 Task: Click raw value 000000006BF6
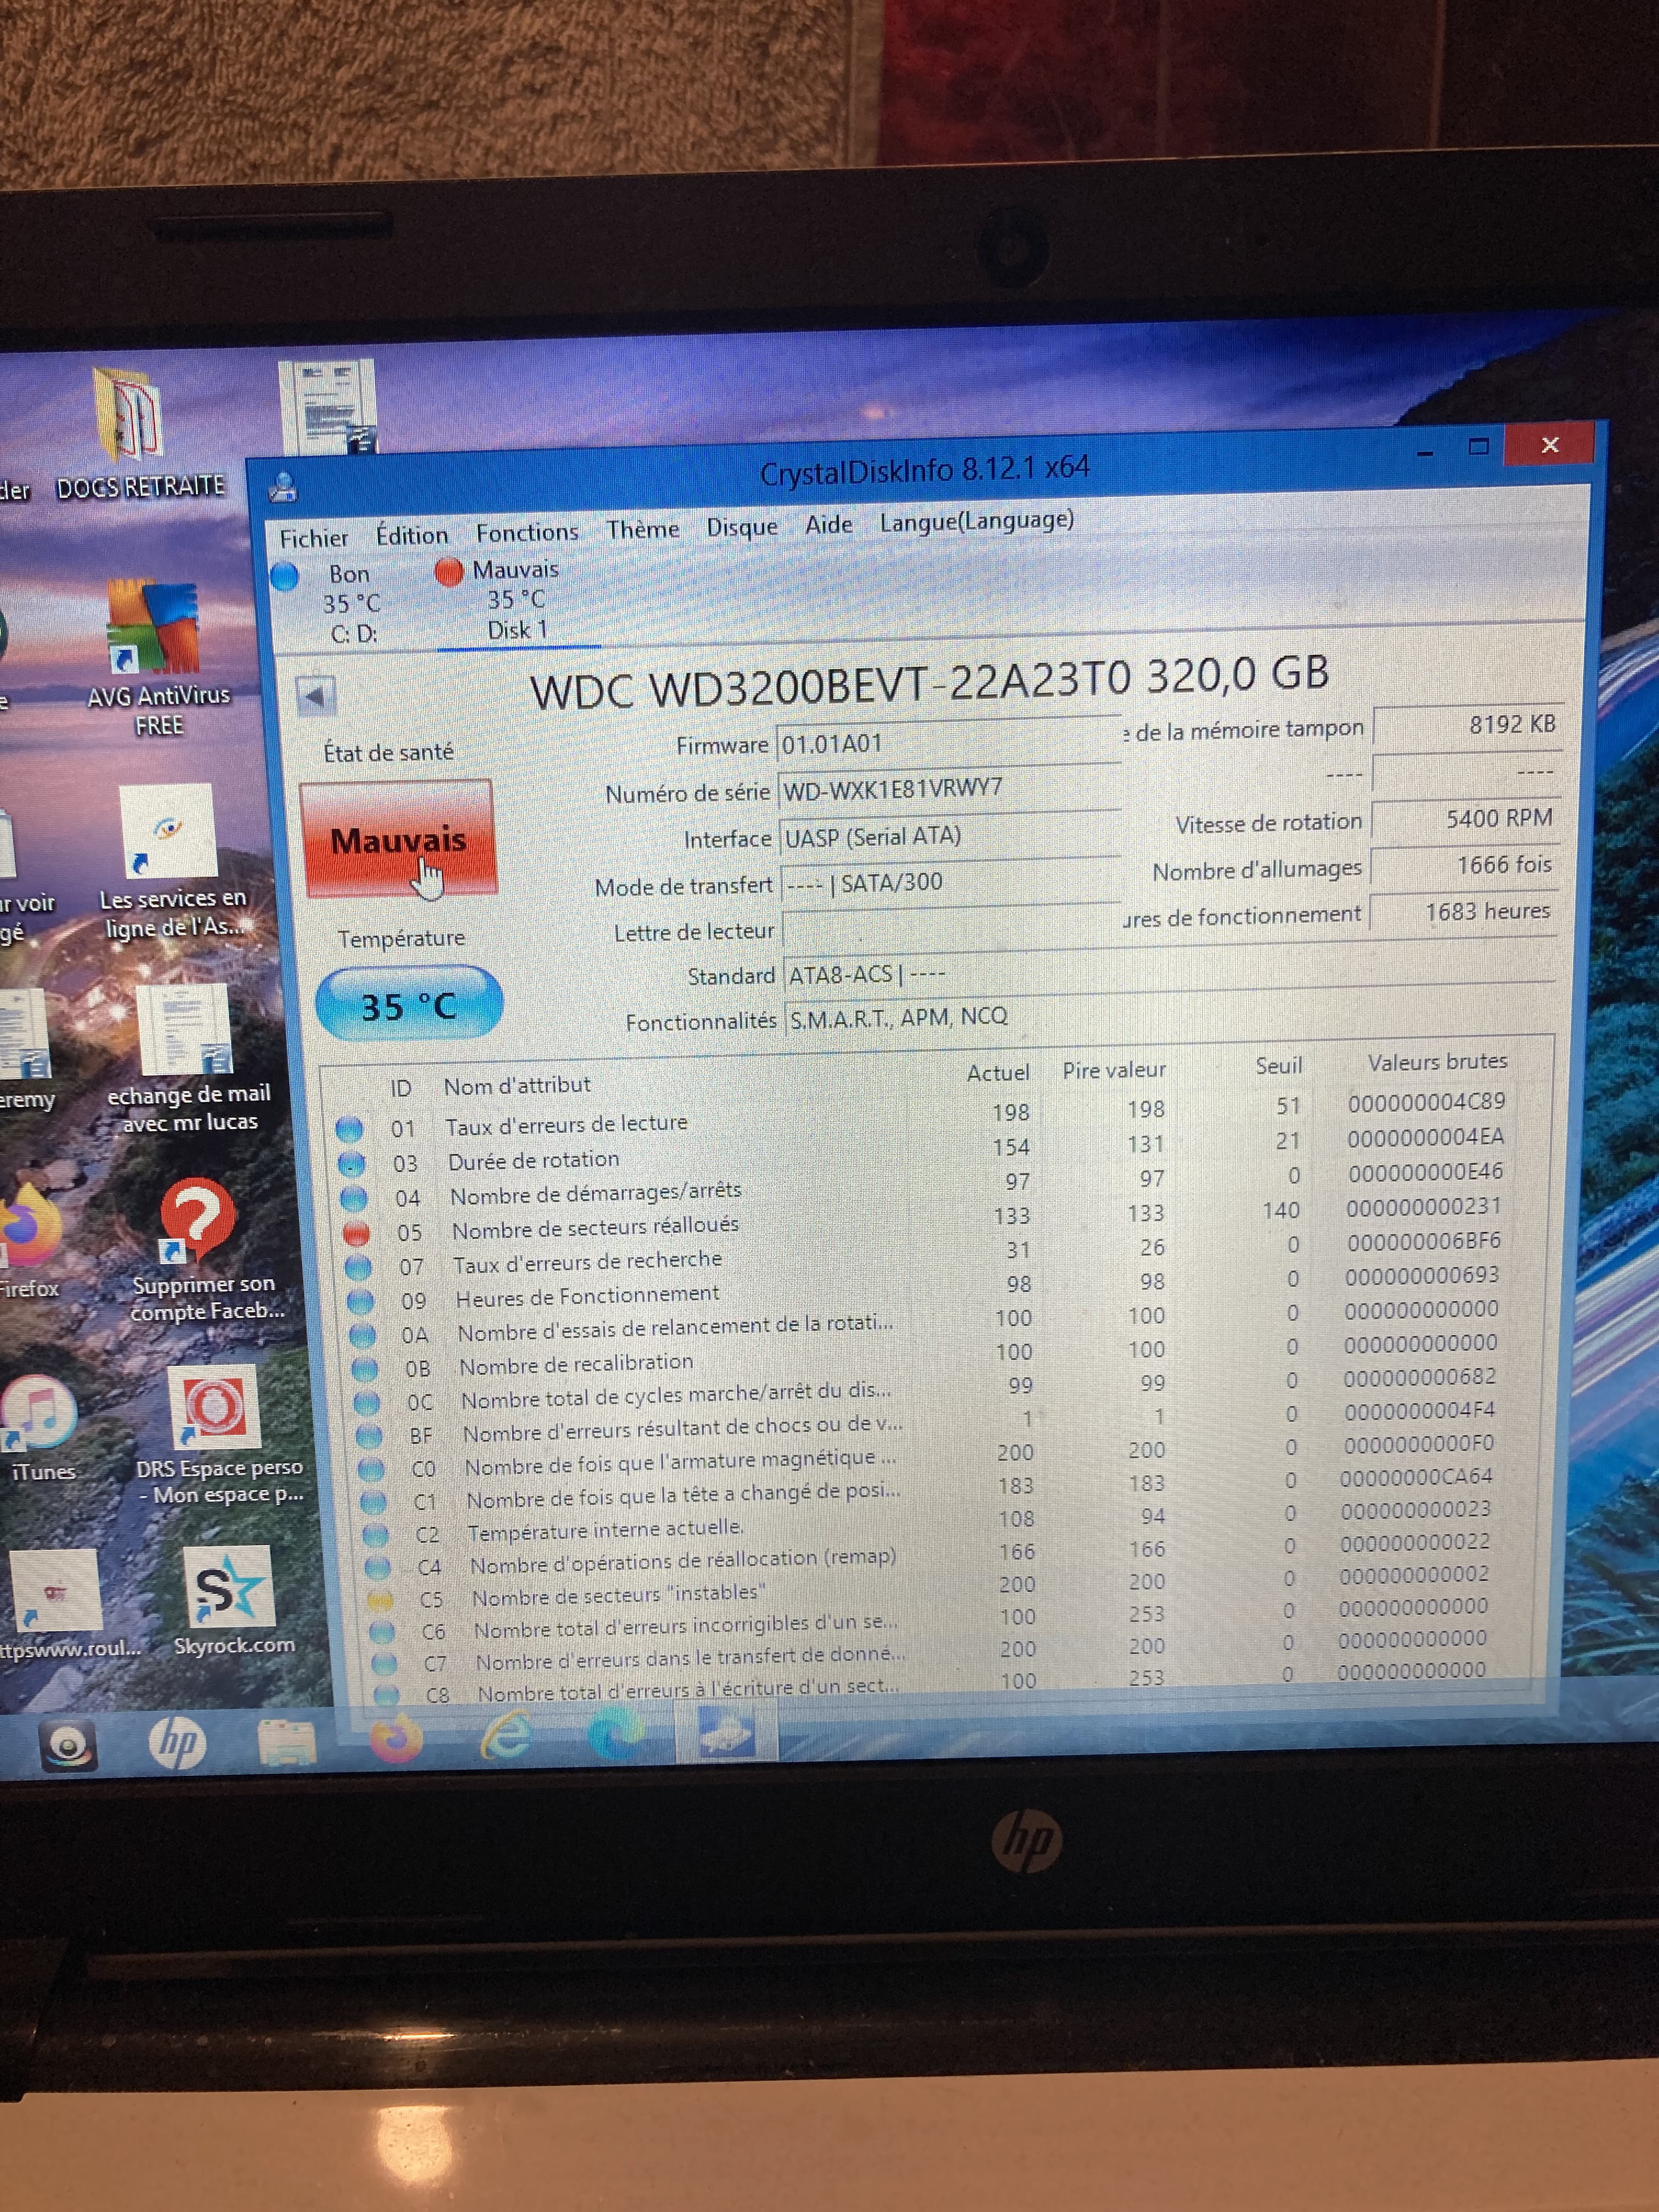coord(1424,1241)
